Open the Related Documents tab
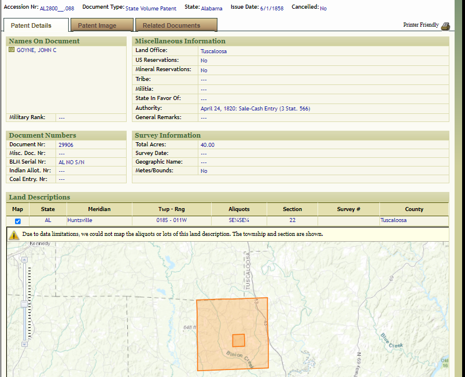The image size is (465, 377). (171, 25)
